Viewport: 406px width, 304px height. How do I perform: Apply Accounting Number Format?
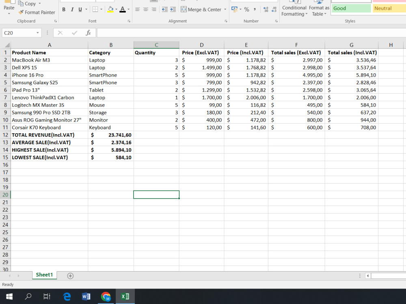[234, 10]
